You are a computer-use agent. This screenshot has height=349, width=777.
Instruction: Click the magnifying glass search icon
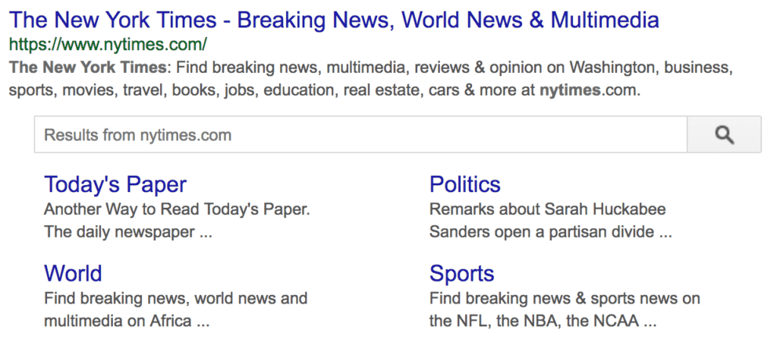point(724,135)
